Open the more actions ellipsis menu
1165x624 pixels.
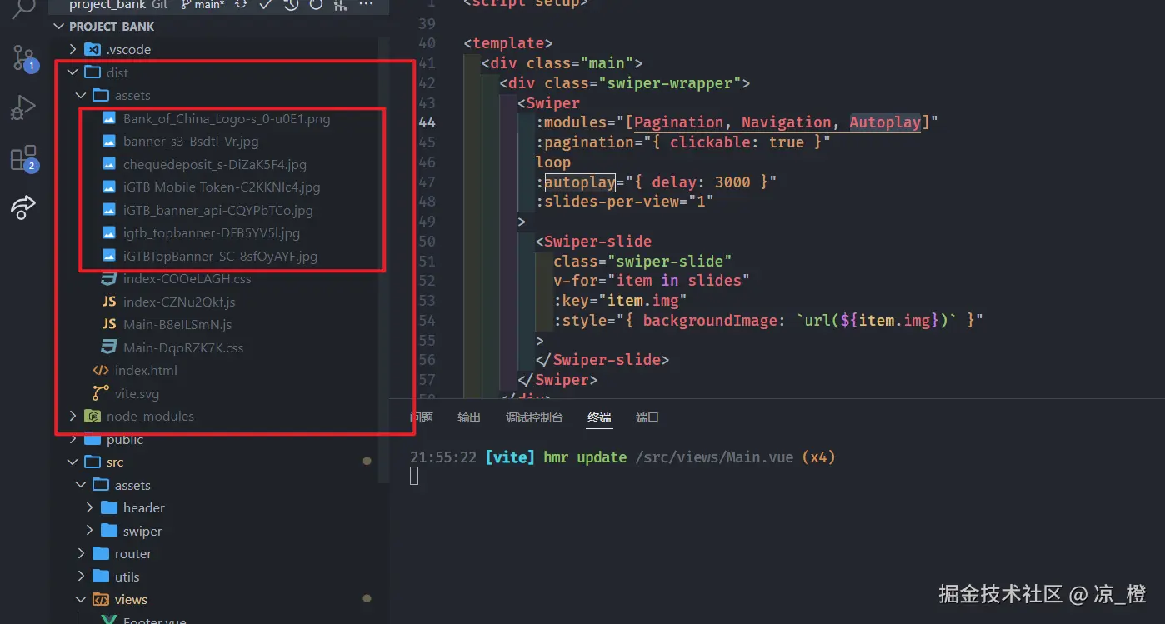[366, 5]
